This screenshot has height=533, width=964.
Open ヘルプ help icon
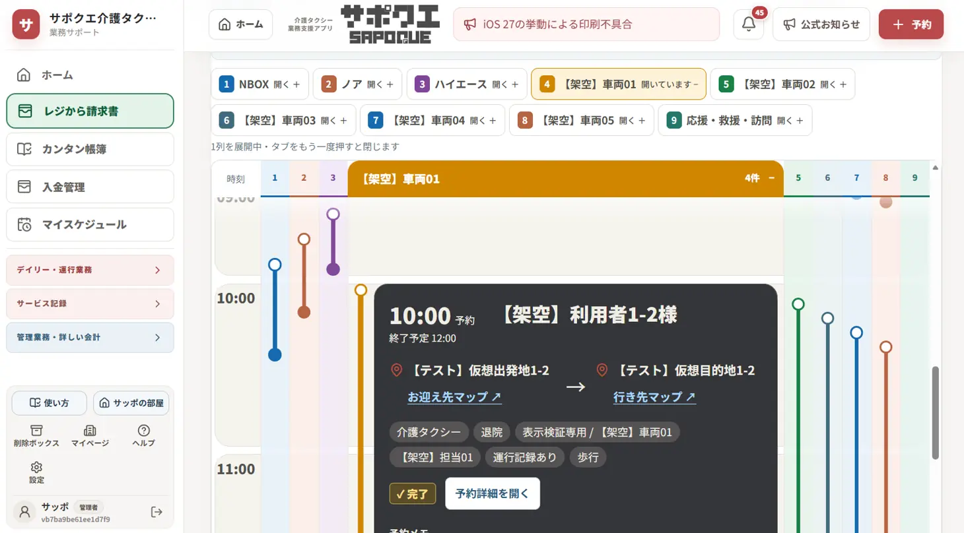pos(143,436)
